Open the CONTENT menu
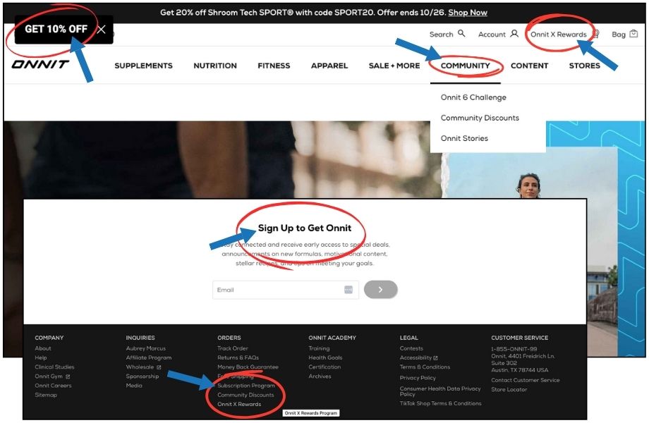Image resolution: width=649 pixels, height=423 pixels. click(x=529, y=66)
